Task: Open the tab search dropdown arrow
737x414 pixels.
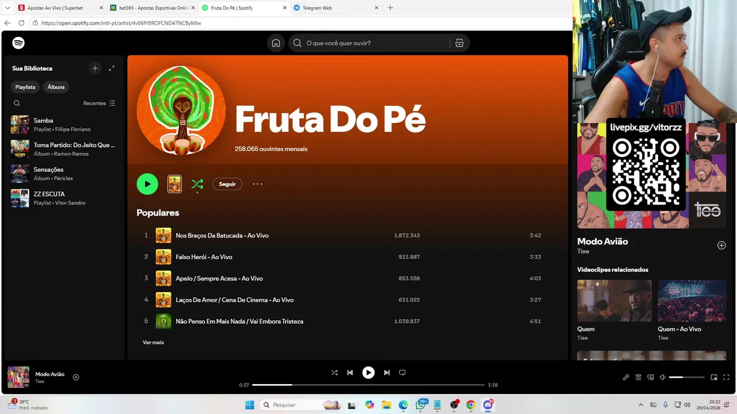Action: (7, 8)
